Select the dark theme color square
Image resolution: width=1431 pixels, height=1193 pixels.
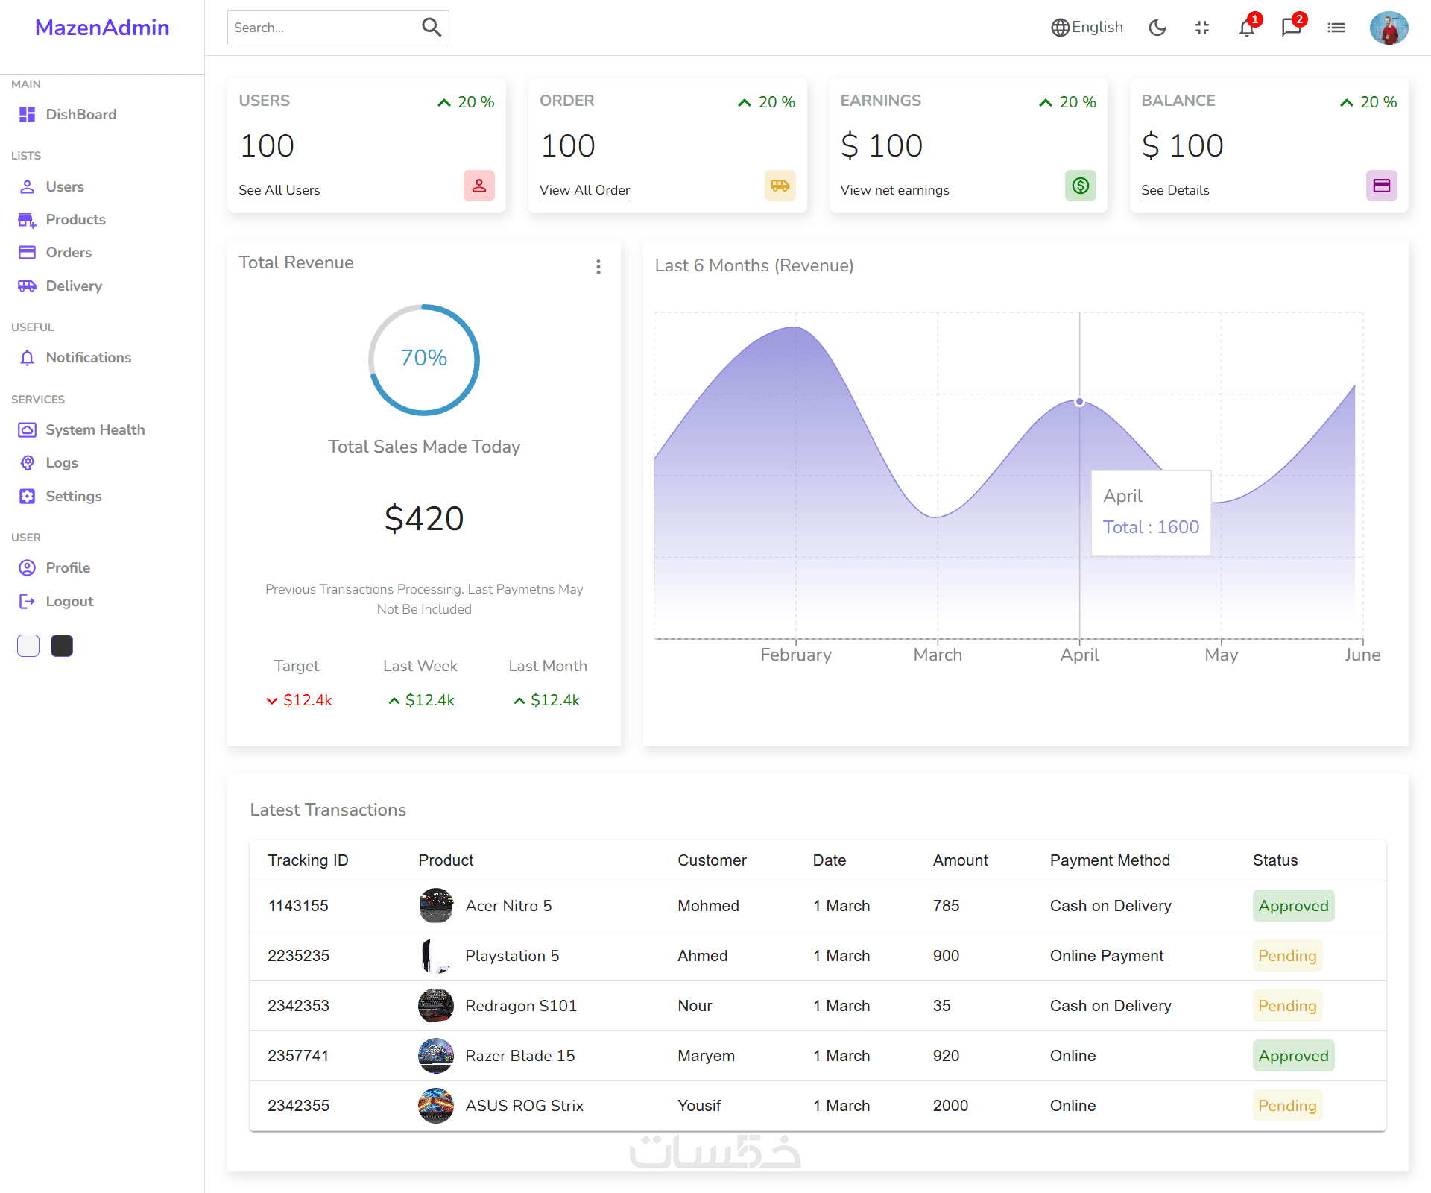(x=62, y=646)
